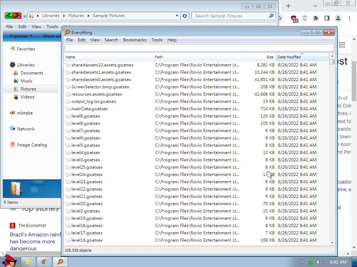
Task: Open the volume speaker tray icon
Action: tap(319, 262)
